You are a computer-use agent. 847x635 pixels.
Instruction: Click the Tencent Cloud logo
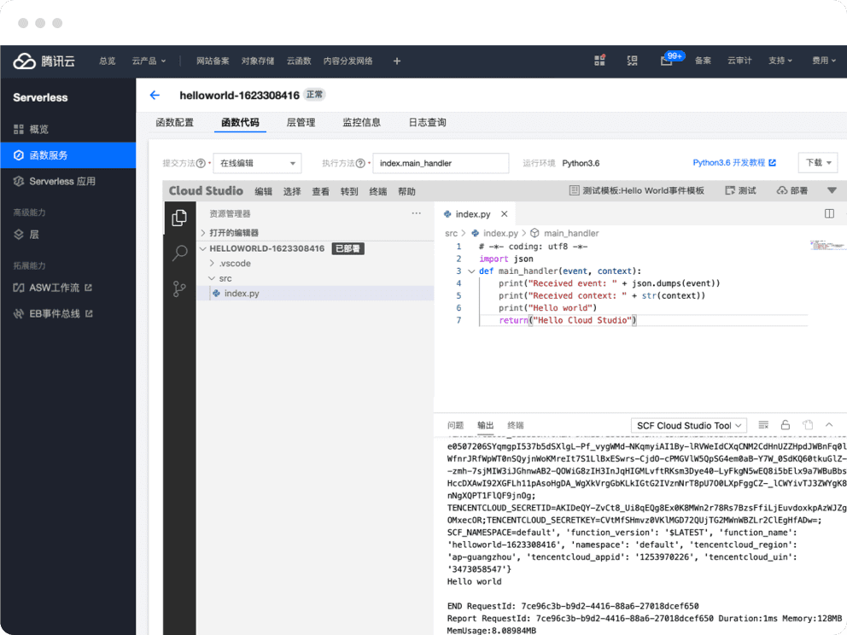(x=44, y=61)
